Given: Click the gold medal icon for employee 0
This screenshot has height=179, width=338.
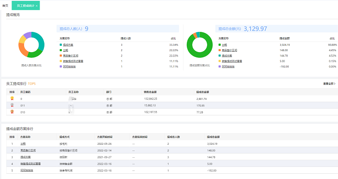Looking at the screenshot, I should click(x=12, y=98).
